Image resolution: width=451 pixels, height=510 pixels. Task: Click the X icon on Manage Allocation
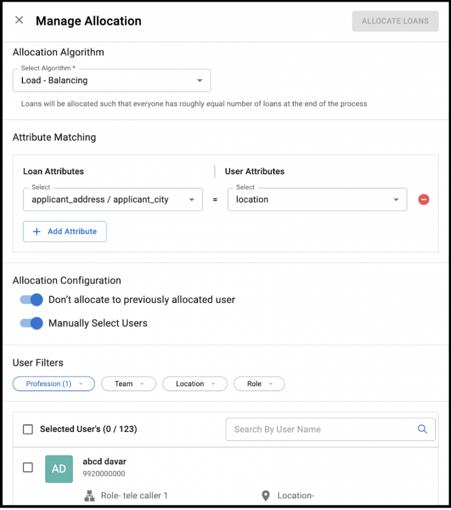click(18, 19)
